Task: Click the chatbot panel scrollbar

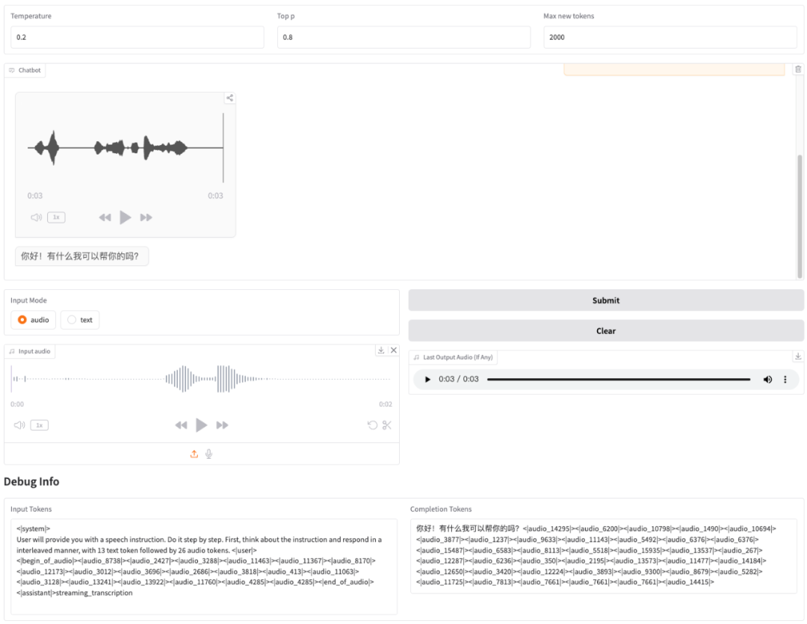Action: (800, 216)
